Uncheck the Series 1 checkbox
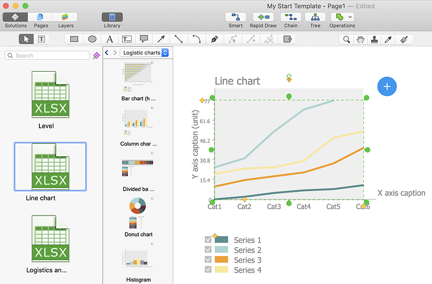The image size is (432, 284). (208, 240)
